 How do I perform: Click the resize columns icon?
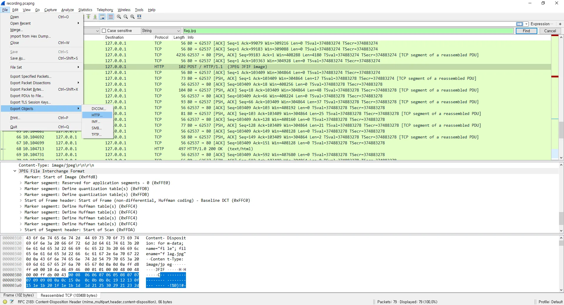[x=140, y=17]
